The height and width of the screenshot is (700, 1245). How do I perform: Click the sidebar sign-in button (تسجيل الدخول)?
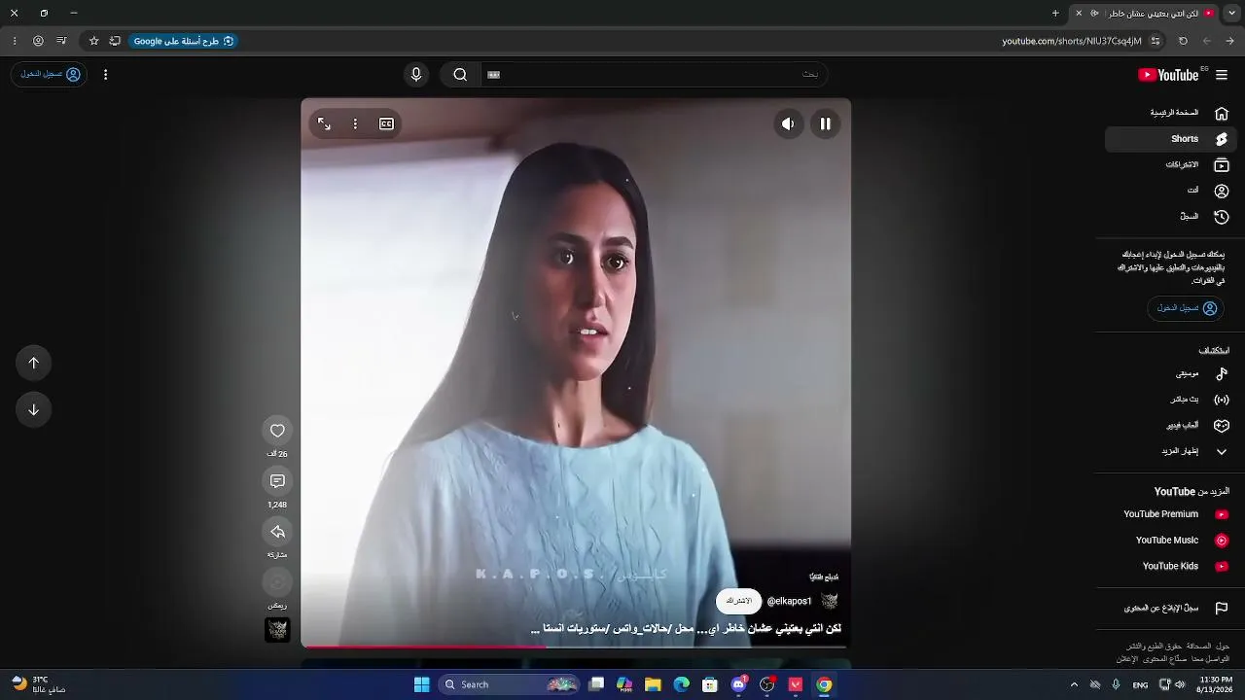[x=1187, y=308]
